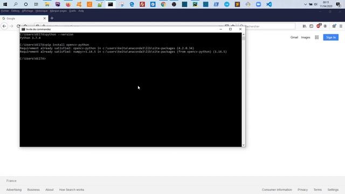Open the notification action center
This screenshot has height=194, width=345.
tap(338, 4)
